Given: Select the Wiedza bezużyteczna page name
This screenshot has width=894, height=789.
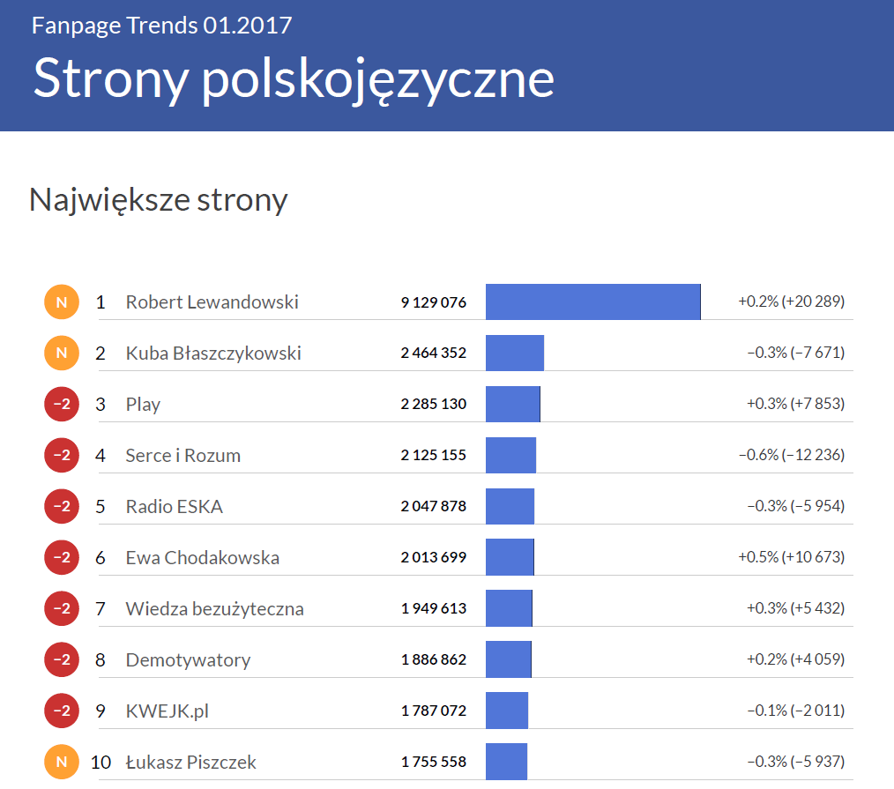Looking at the screenshot, I should (x=214, y=609).
